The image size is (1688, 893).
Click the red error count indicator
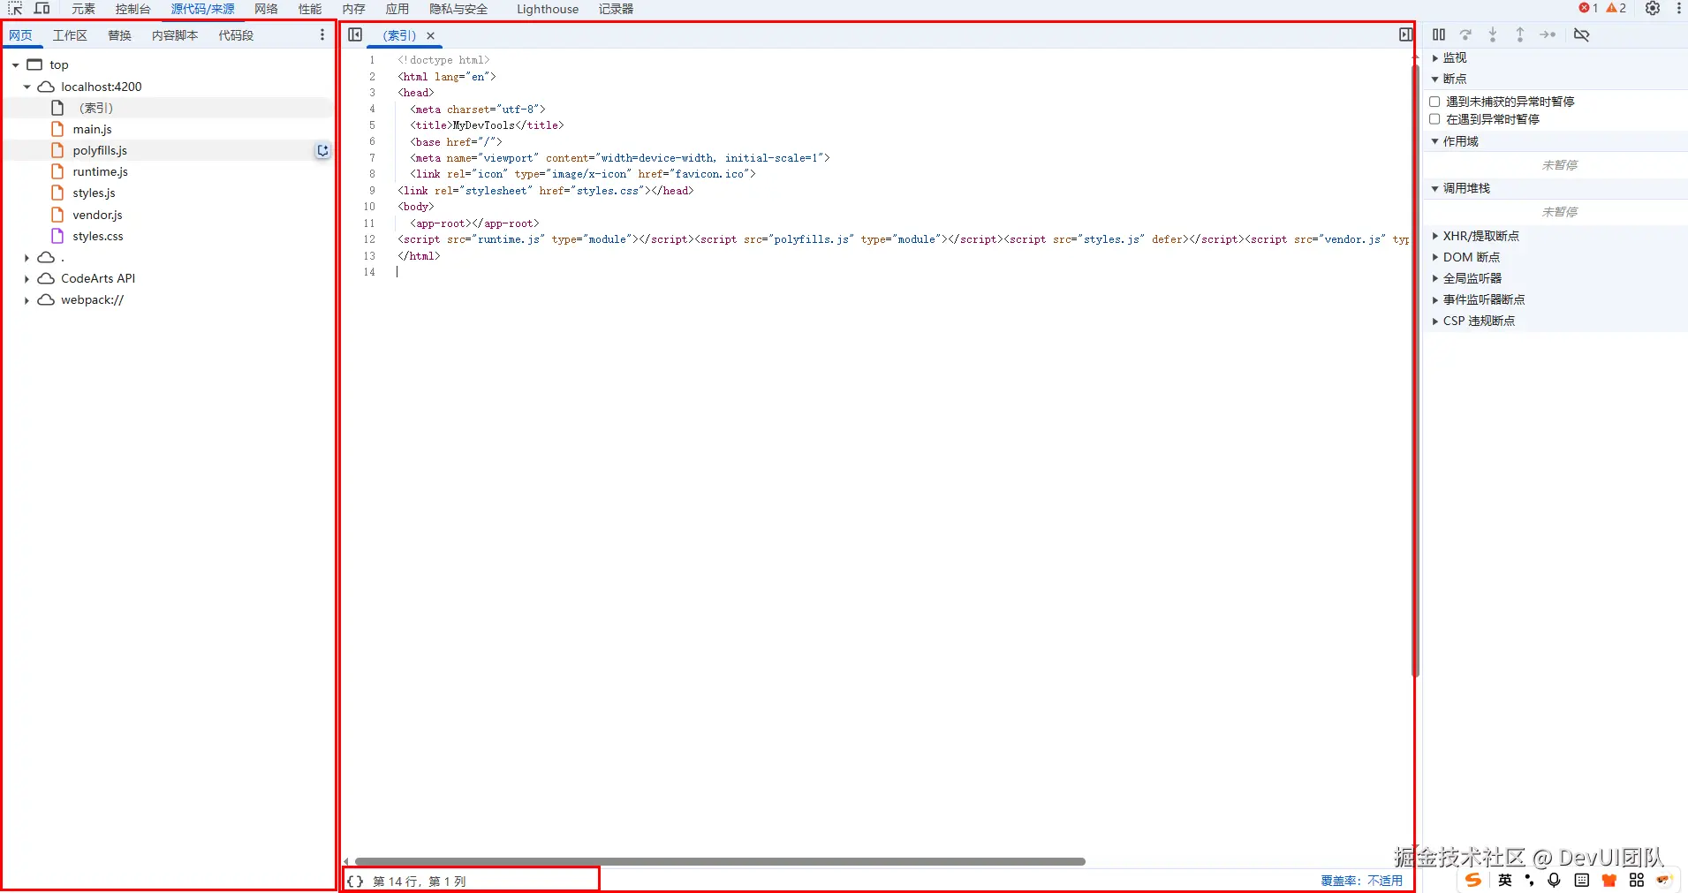coord(1588,9)
